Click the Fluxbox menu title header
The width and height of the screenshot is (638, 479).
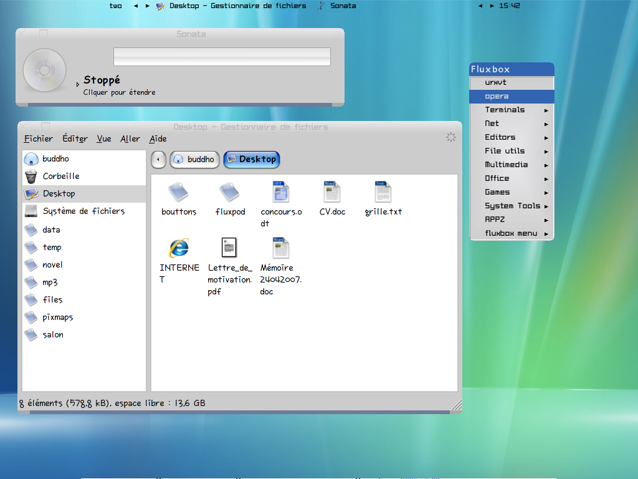click(512, 69)
